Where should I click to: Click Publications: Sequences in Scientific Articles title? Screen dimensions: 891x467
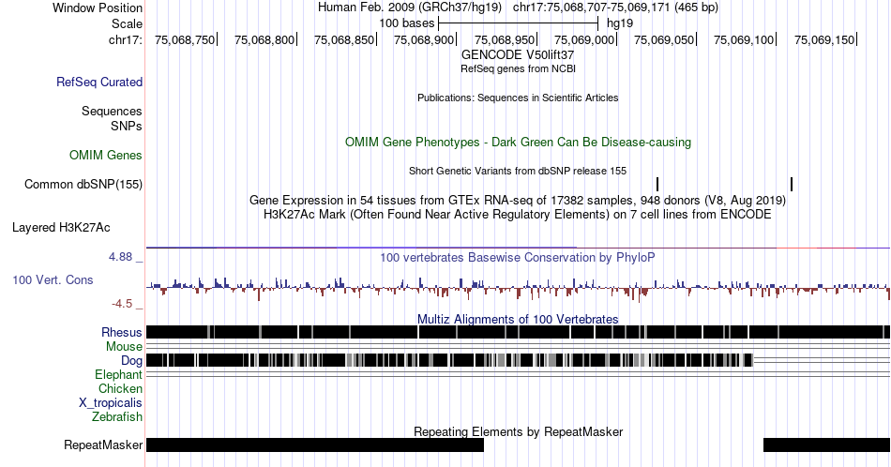pyautogui.click(x=518, y=98)
